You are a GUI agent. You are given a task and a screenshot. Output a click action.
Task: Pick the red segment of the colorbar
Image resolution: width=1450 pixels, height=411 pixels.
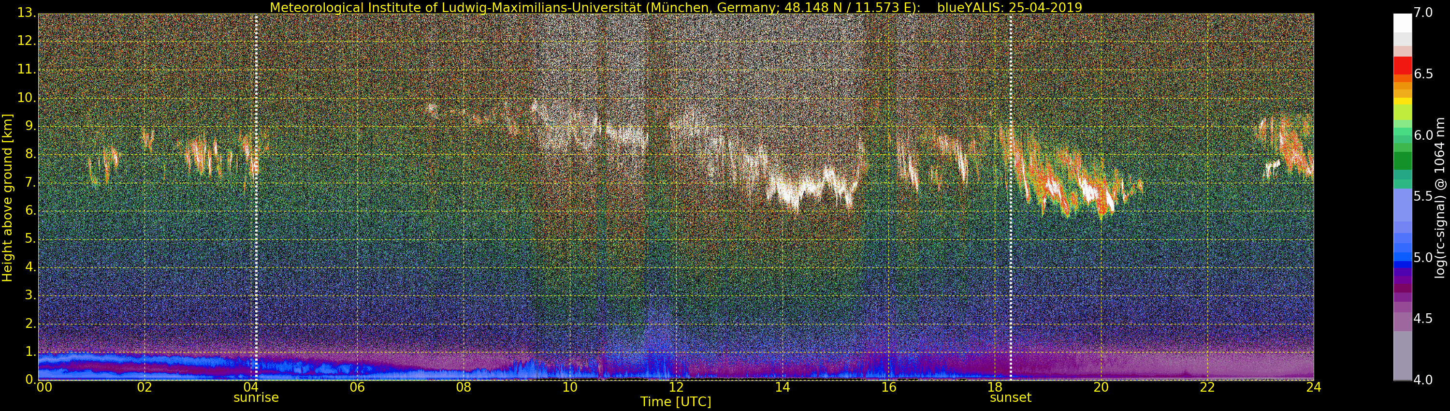[1402, 65]
